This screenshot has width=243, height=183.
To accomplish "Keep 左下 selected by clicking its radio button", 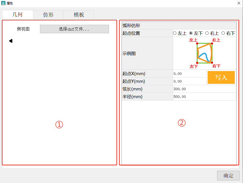I will [x=190, y=33].
